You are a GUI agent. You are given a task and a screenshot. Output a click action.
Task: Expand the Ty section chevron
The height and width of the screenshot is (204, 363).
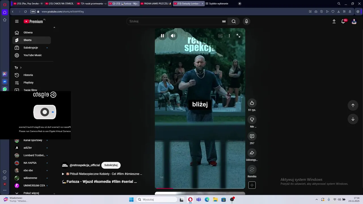(21, 67)
